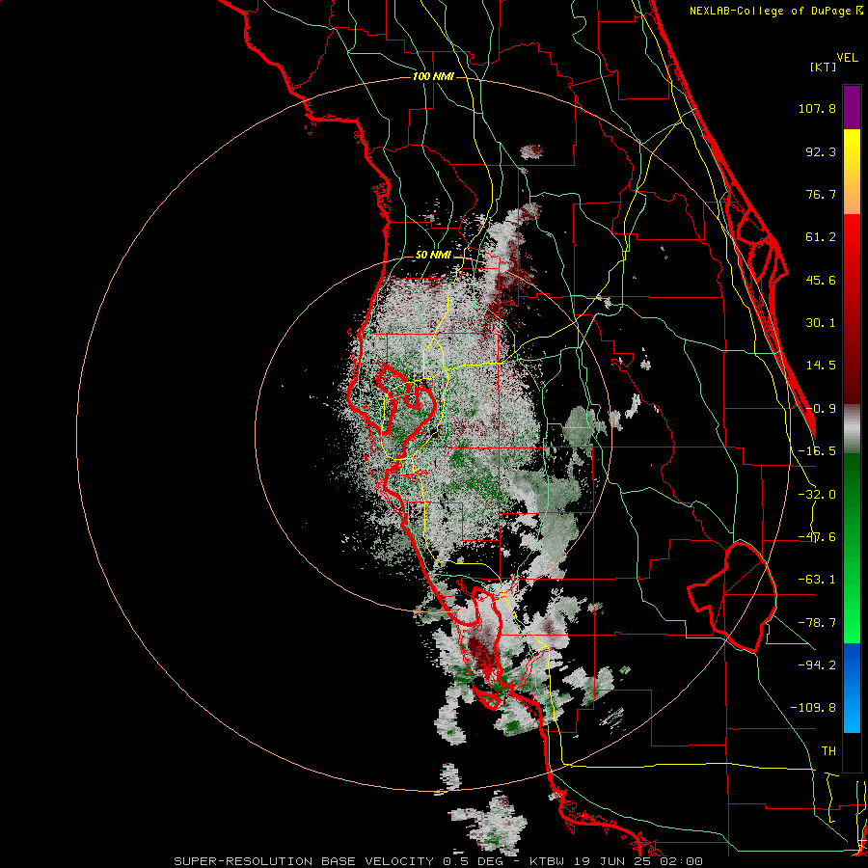The width and height of the screenshot is (868, 868).
Task: Click the -0.9 legend value
Action: pyautogui.click(x=821, y=409)
